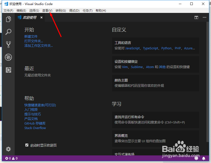Close the 欢迎使用 tab

coord(41,17)
